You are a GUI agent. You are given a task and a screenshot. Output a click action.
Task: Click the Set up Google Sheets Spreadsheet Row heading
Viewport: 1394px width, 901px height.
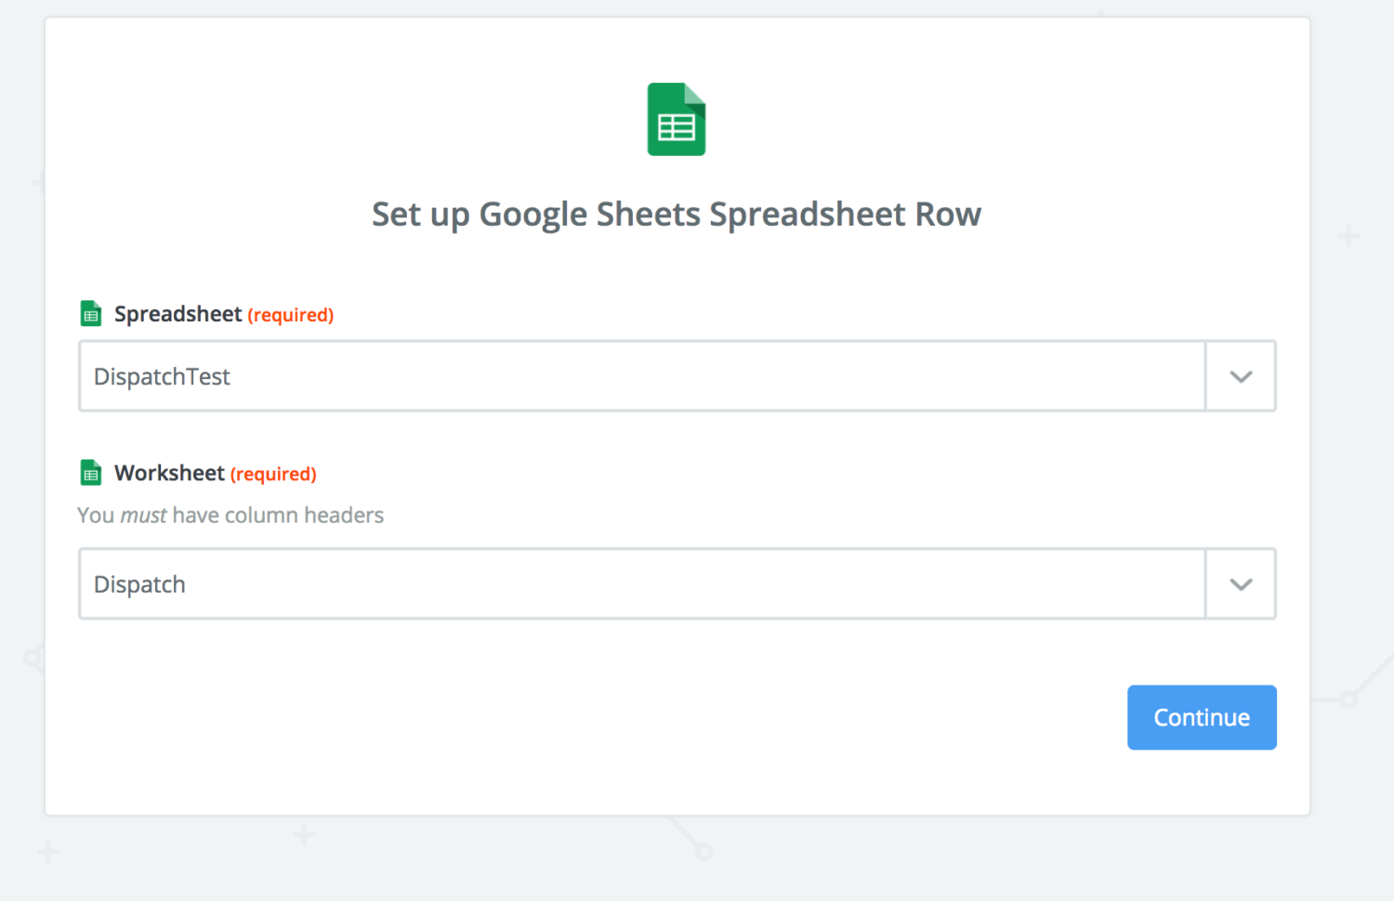(676, 214)
